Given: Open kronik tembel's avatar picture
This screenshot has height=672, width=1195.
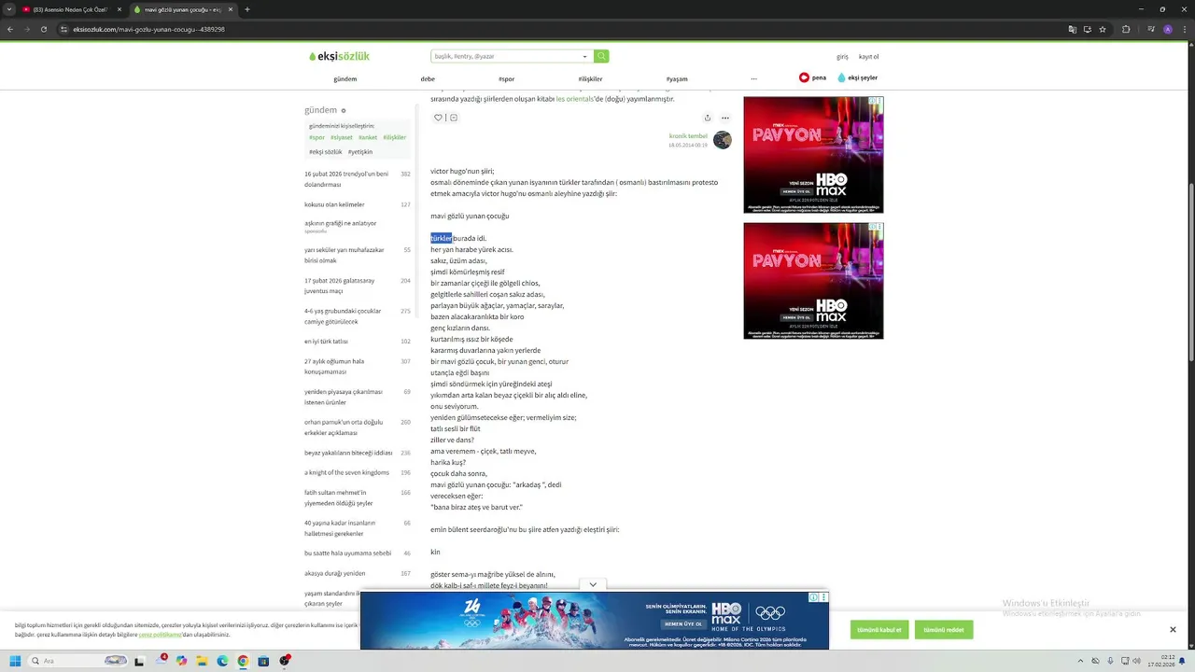Looking at the screenshot, I should click(723, 140).
